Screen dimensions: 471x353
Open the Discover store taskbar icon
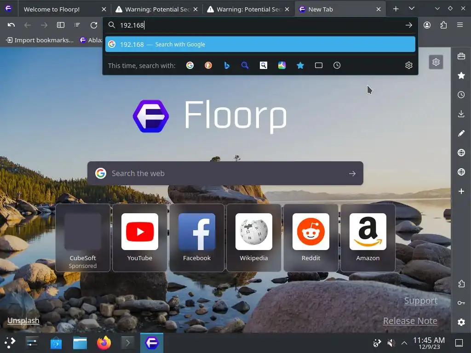[56, 343]
